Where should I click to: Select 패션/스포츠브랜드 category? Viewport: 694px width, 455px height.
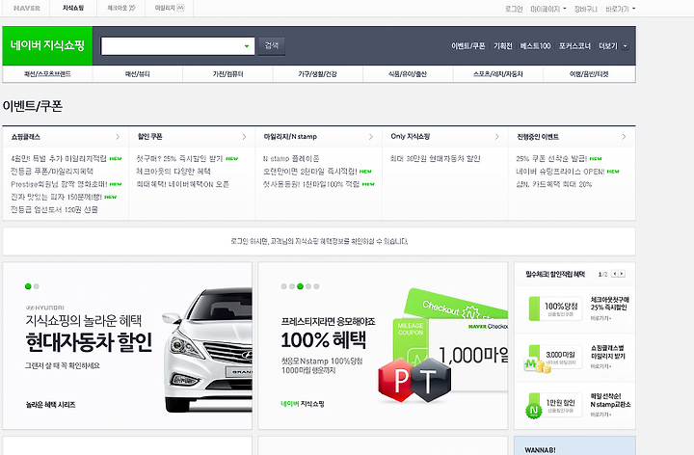47,74
